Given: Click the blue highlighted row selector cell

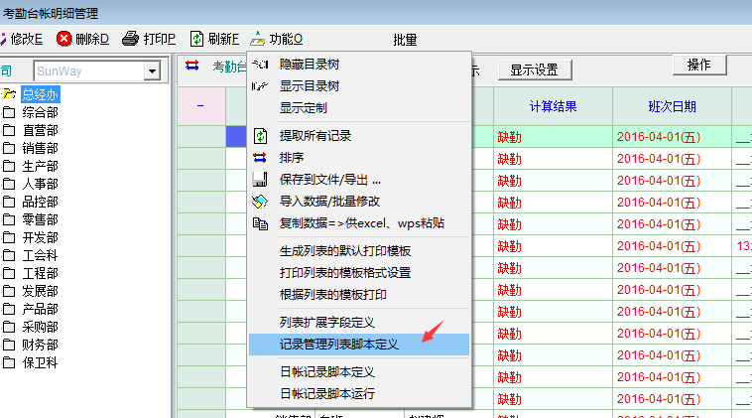Looking at the screenshot, I should click(235, 136).
